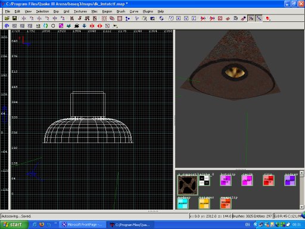Open the Bsp menu
The image size is (305, 229).
point(56,11)
